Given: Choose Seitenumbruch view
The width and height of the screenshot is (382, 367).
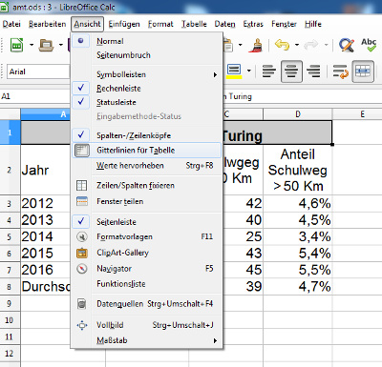Looking at the screenshot, I should 146,55.
